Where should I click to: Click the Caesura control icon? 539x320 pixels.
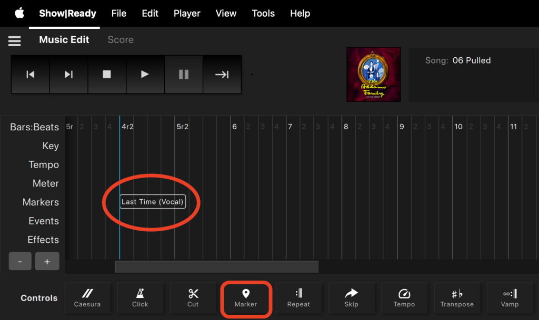[87, 298]
